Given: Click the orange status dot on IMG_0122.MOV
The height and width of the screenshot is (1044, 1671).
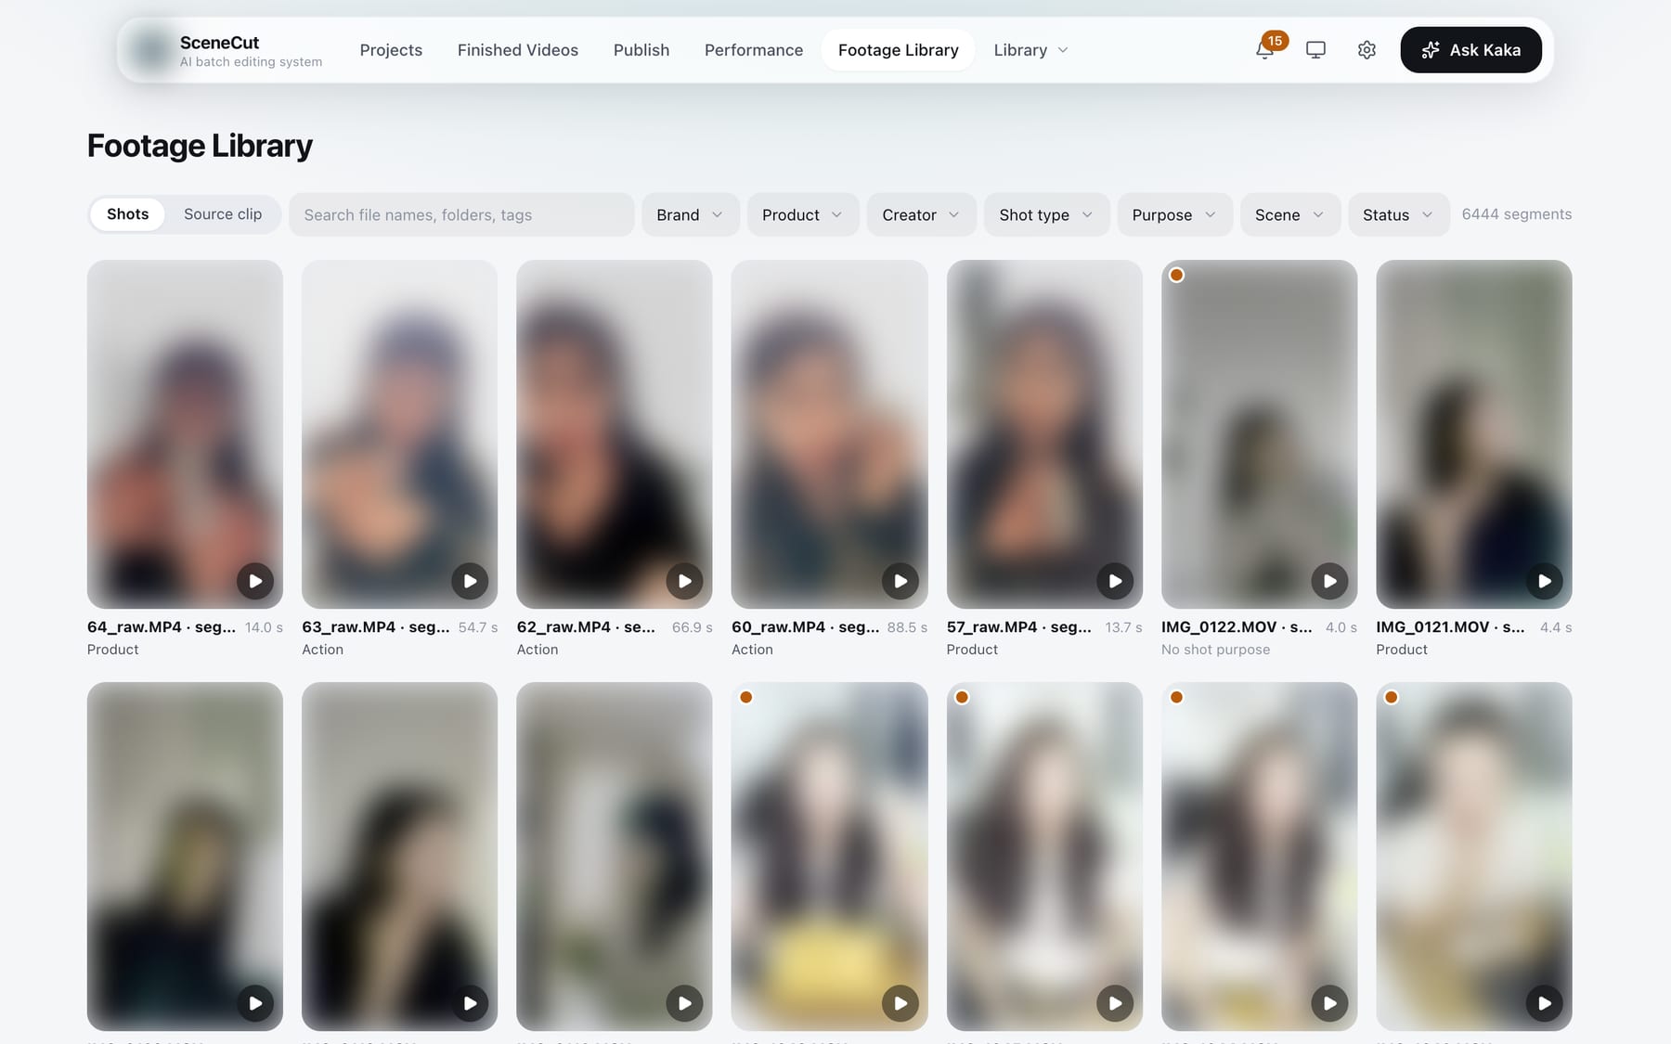Looking at the screenshot, I should click(1176, 275).
